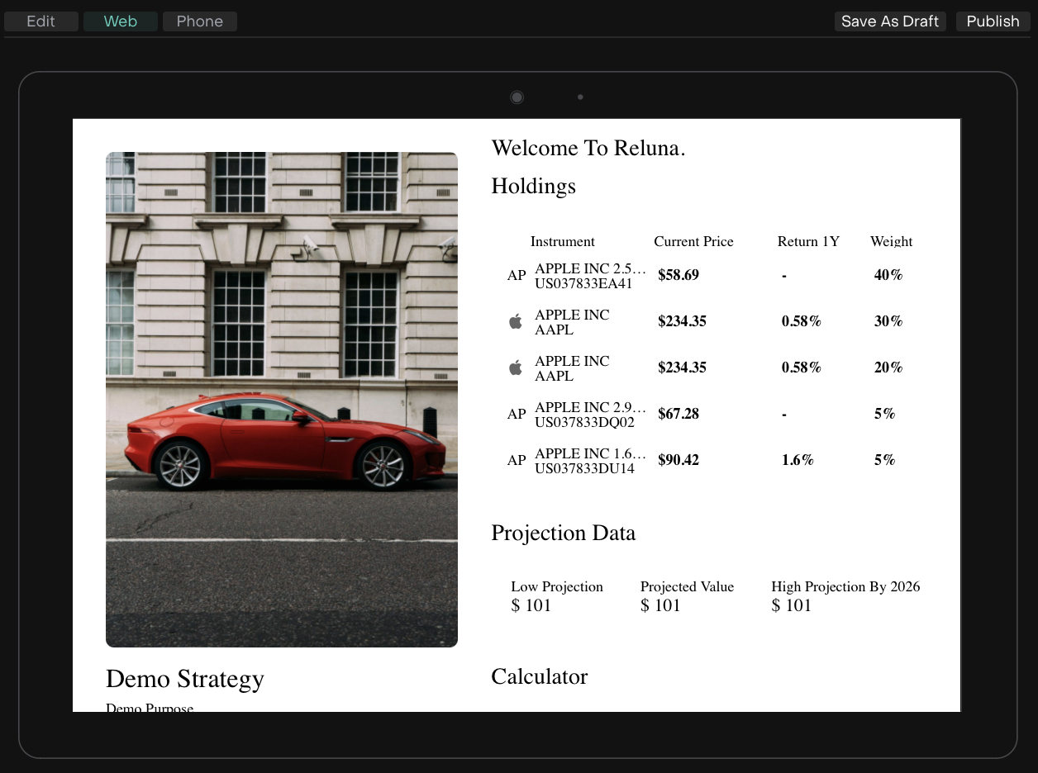Image resolution: width=1038 pixels, height=773 pixels.
Task: Click the tablet frame camera lens
Action: (517, 97)
